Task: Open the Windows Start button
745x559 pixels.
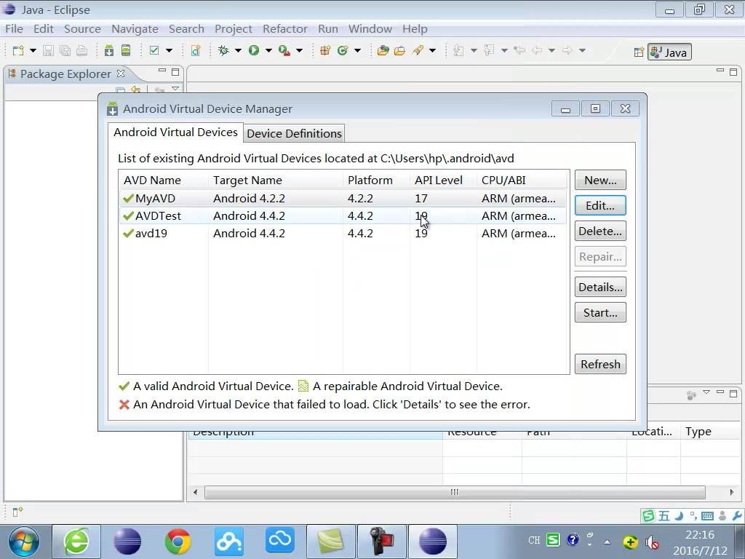Action: pyautogui.click(x=24, y=542)
